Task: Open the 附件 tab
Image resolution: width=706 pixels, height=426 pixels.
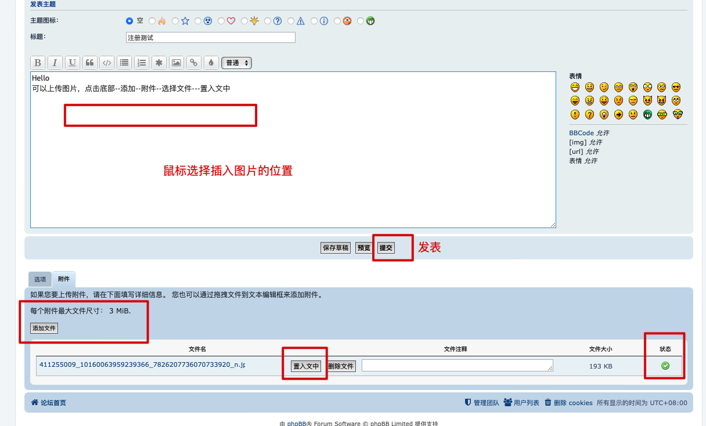Action: (64, 279)
